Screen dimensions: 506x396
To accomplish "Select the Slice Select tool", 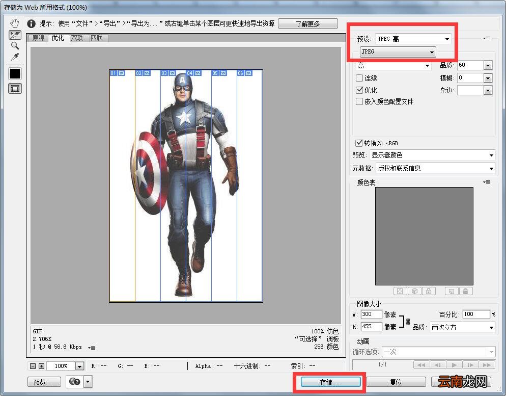I will click(x=15, y=35).
